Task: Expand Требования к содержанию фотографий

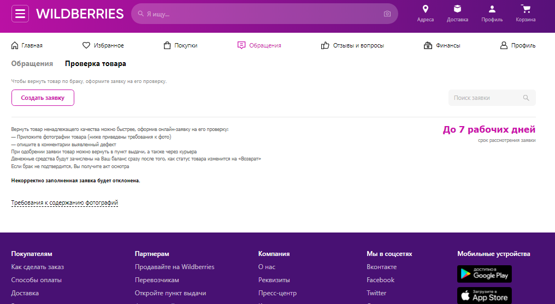Action: point(64,203)
